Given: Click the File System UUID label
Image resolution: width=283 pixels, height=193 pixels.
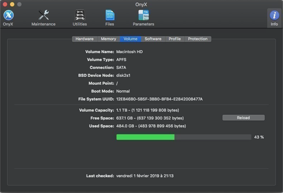Looking at the screenshot, I should 96,99.
